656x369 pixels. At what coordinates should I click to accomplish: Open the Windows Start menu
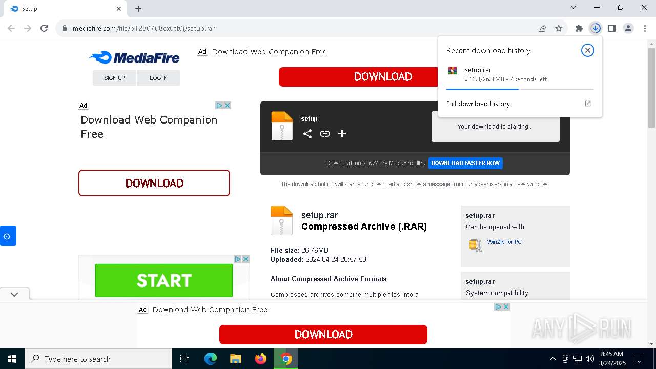click(12, 359)
